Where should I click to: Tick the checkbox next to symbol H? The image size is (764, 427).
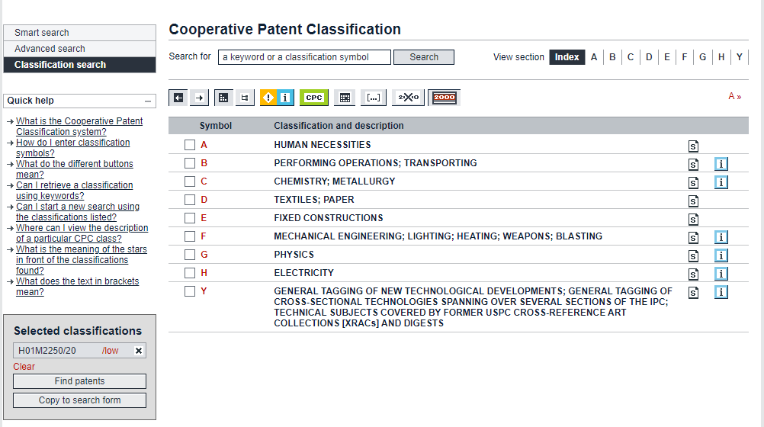point(190,273)
